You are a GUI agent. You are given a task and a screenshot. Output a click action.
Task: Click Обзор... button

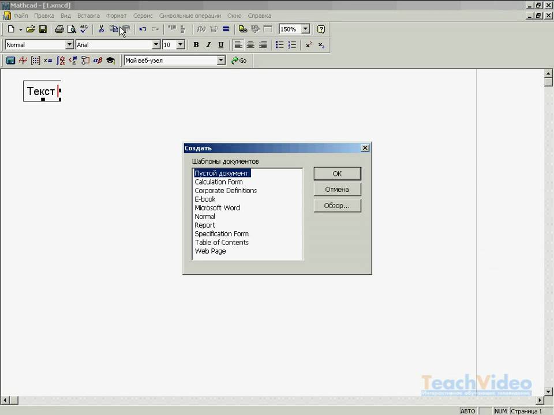click(x=338, y=206)
